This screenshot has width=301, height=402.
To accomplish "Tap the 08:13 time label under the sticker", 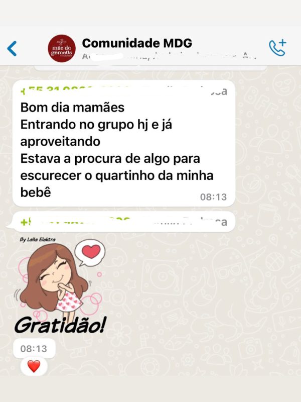I will tap(34, 349).
